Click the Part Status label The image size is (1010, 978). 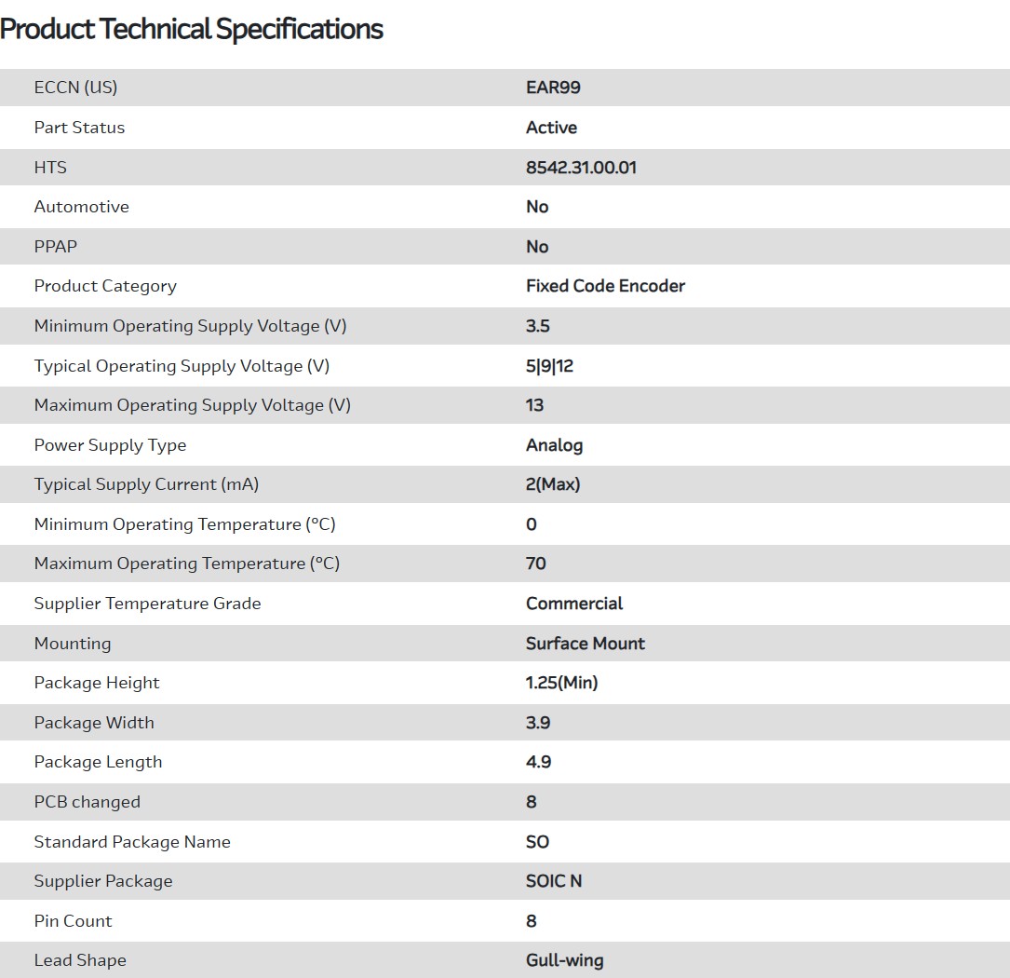point(79,128)
